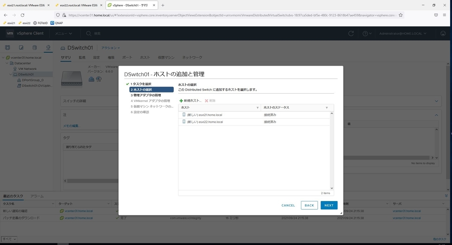The image size is (452, 245).
Task: Switch to the ポート tab
Action: 127,57
